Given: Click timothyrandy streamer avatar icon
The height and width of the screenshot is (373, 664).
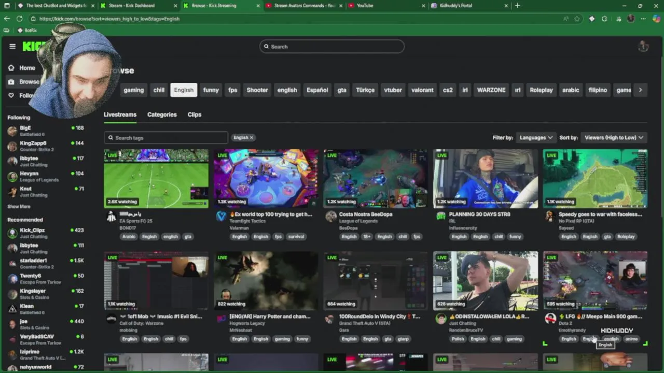Looking at the screenshot, I should point(550,319).
